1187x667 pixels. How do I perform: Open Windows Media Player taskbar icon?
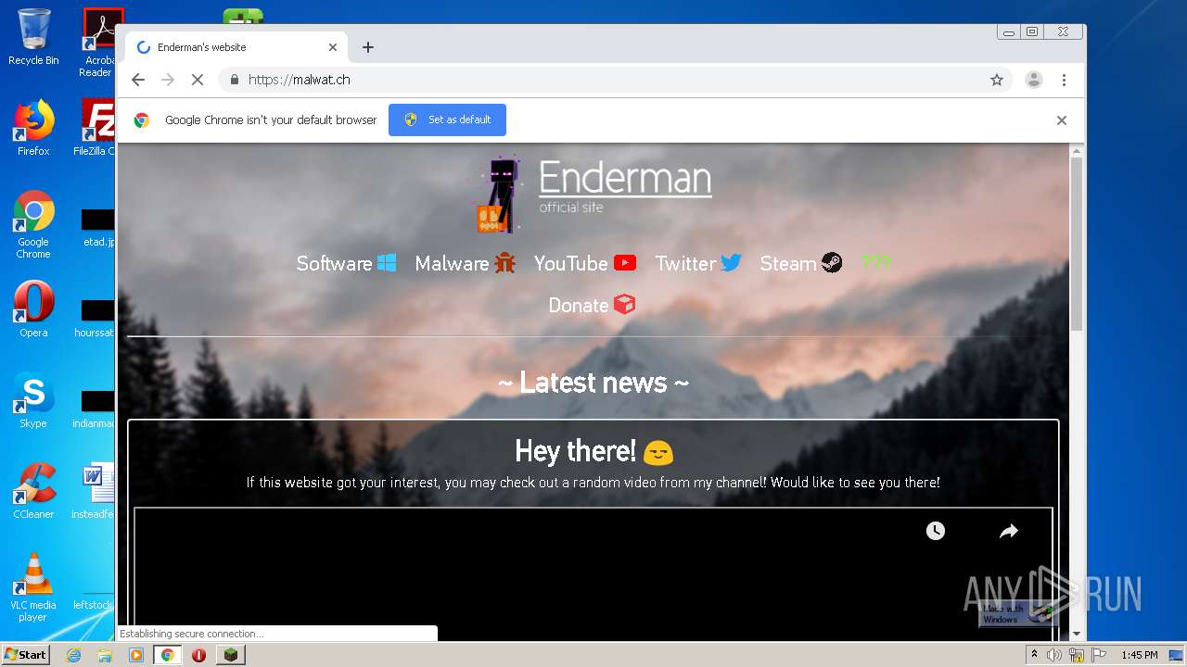click(x=136, y=655)
